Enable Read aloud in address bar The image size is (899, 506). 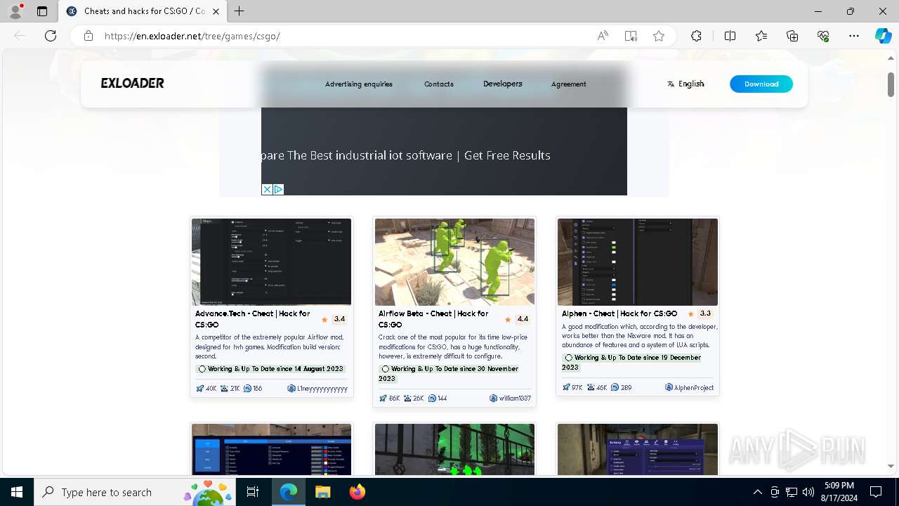[603, 36]
